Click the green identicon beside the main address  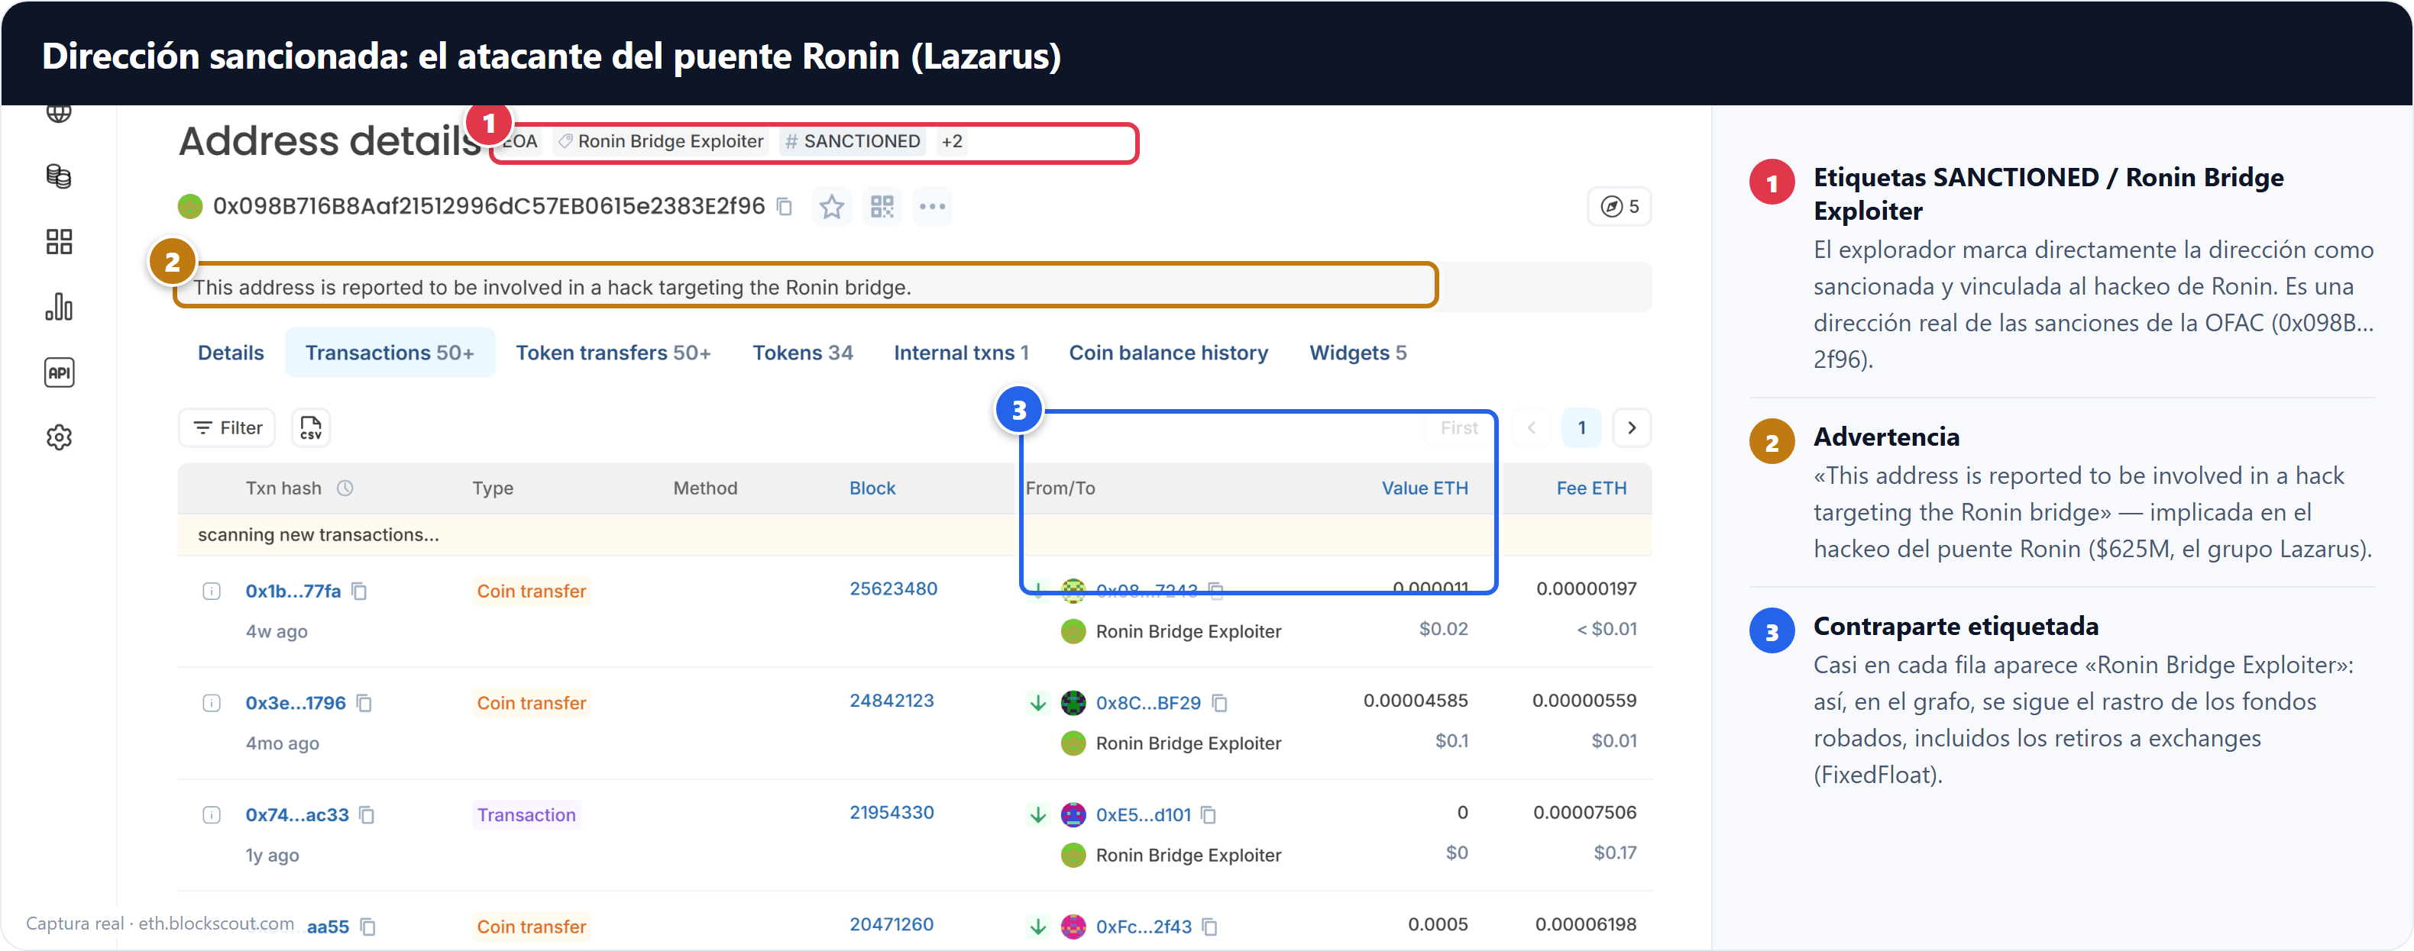pyautogui.click(x=190, y=206)
